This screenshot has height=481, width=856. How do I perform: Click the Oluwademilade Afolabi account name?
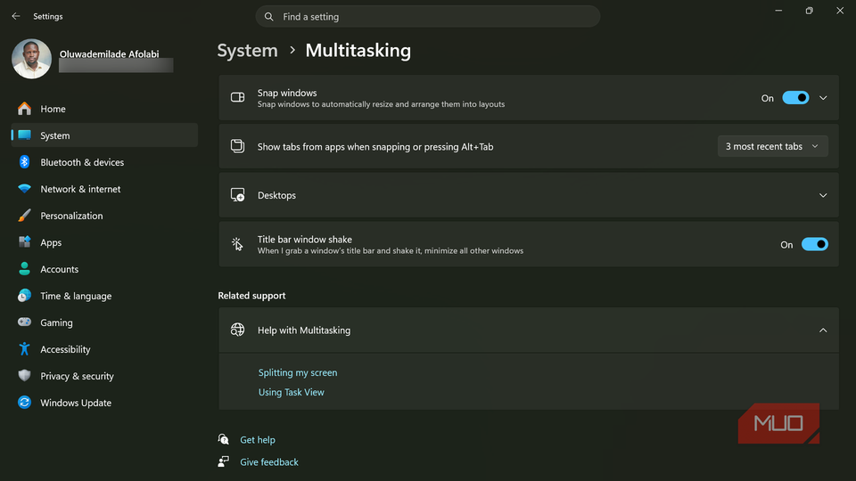point(109,54)
